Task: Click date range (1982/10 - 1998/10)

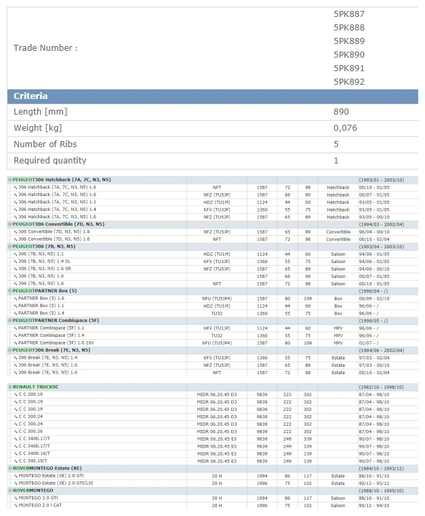Action: [x=381, y=387]
